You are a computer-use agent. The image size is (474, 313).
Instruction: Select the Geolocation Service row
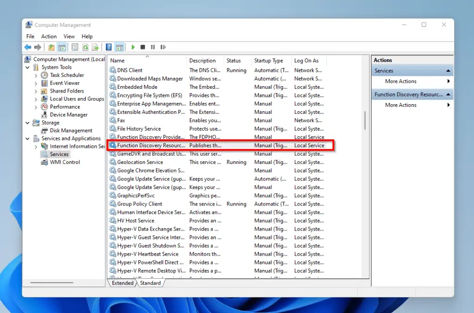[x=140, y=163]
